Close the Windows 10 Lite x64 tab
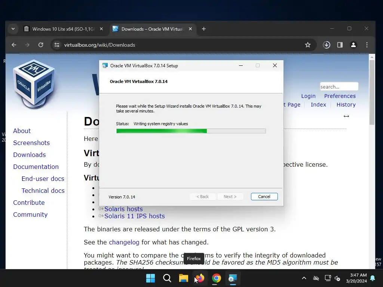The image size is (383, 287). (x=101, y=29)
